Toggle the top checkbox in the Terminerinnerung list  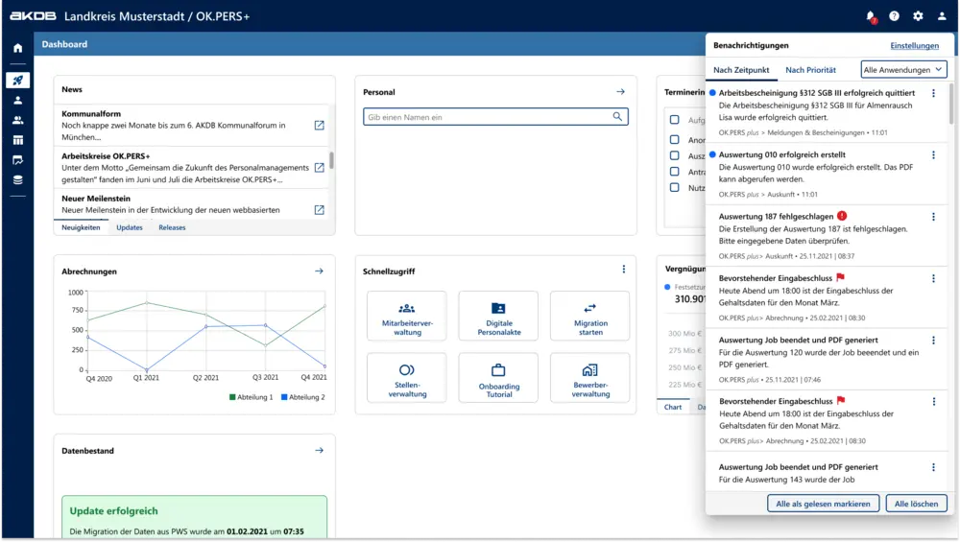[675, 120]
